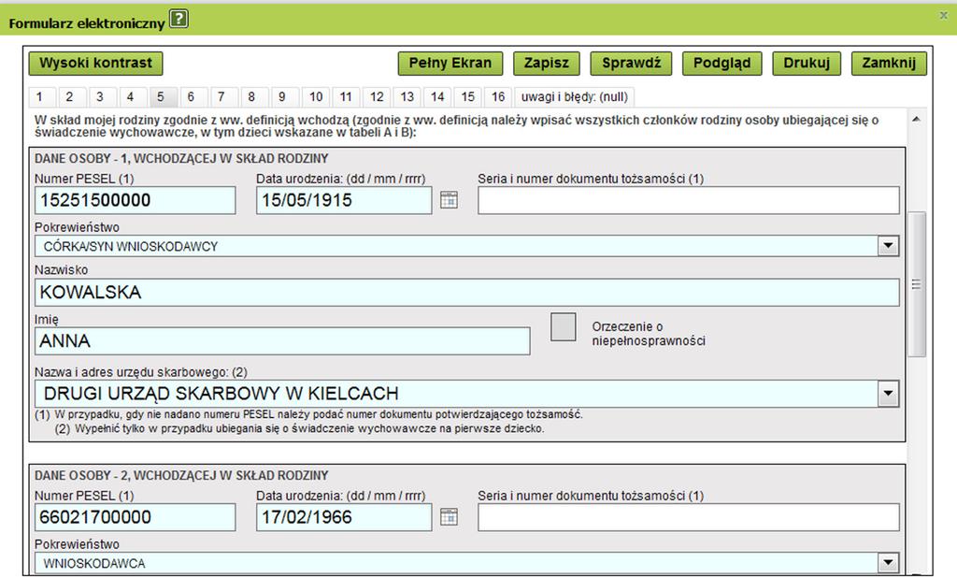Click the Pełny Ekran button
Image resolution: width=957 pixels, height=577 pixels.
pos(450,63)
